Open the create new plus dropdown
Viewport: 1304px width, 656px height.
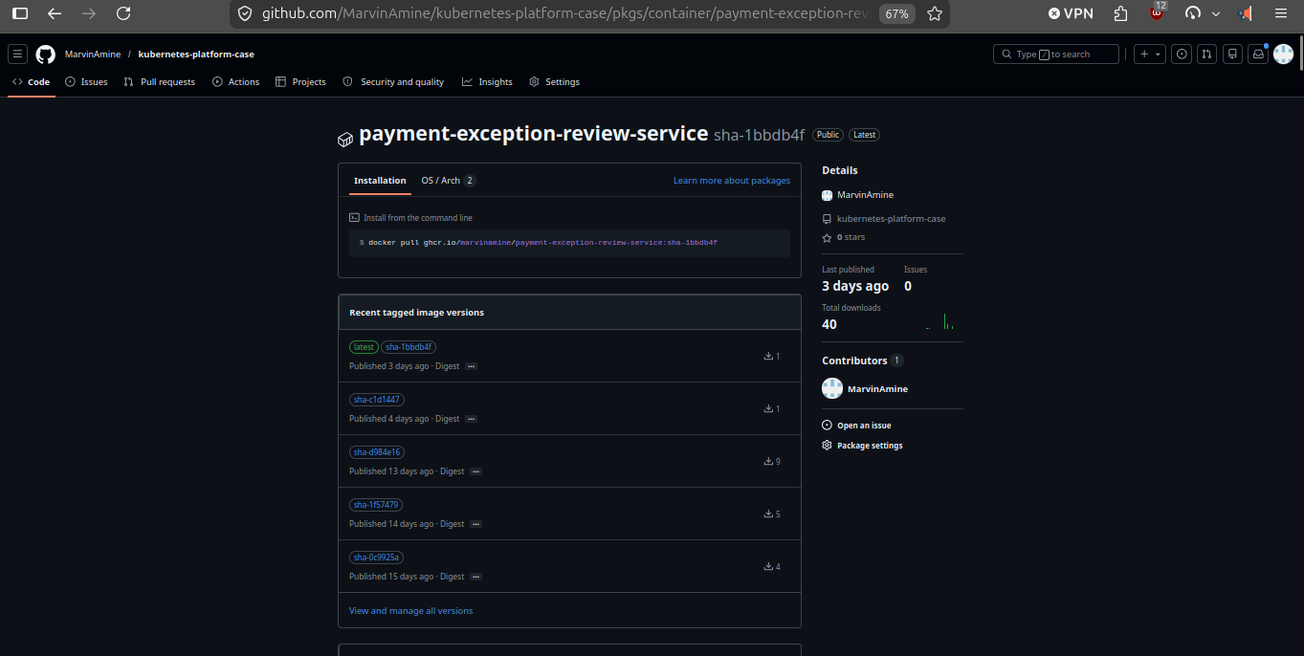pos(1150,55)
